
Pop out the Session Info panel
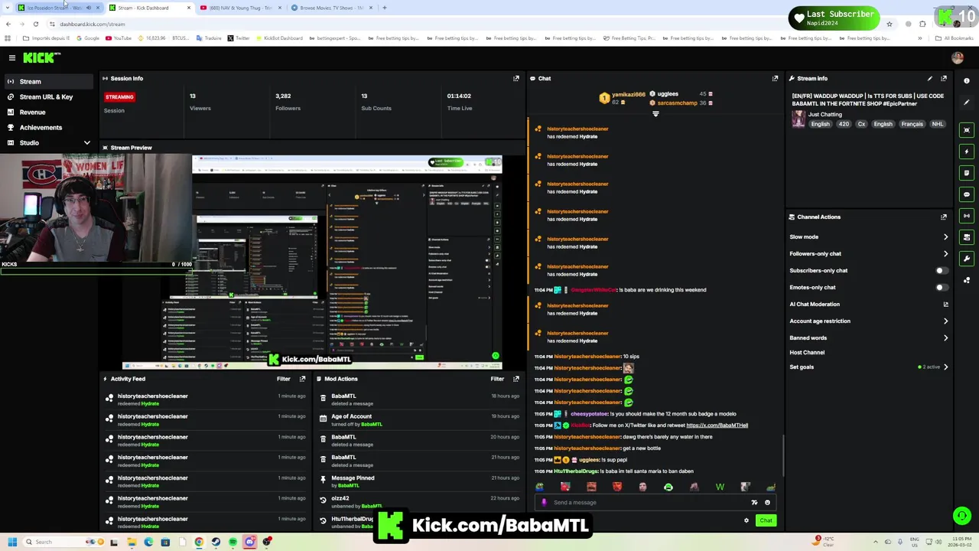tap(516, 78)
